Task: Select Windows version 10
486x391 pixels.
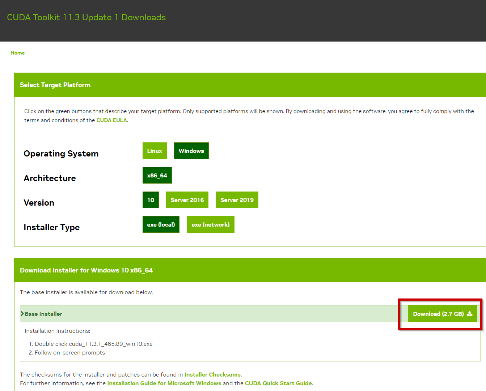Action: point(151,200)
